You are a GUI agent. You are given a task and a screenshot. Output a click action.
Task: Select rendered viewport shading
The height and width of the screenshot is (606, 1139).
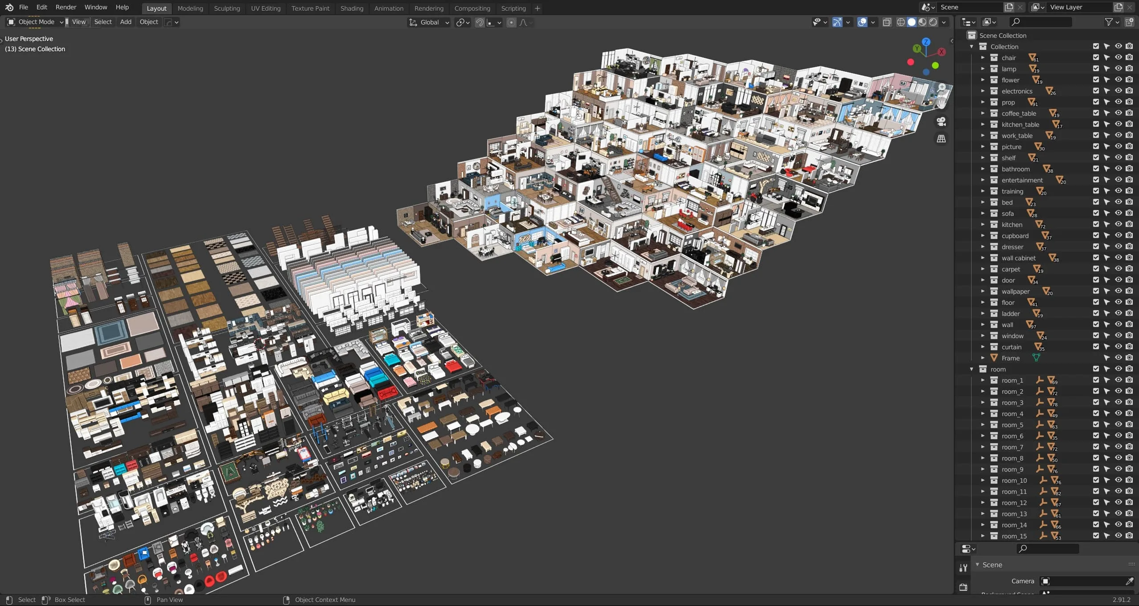pyautogui.click(x=933, y=22)
